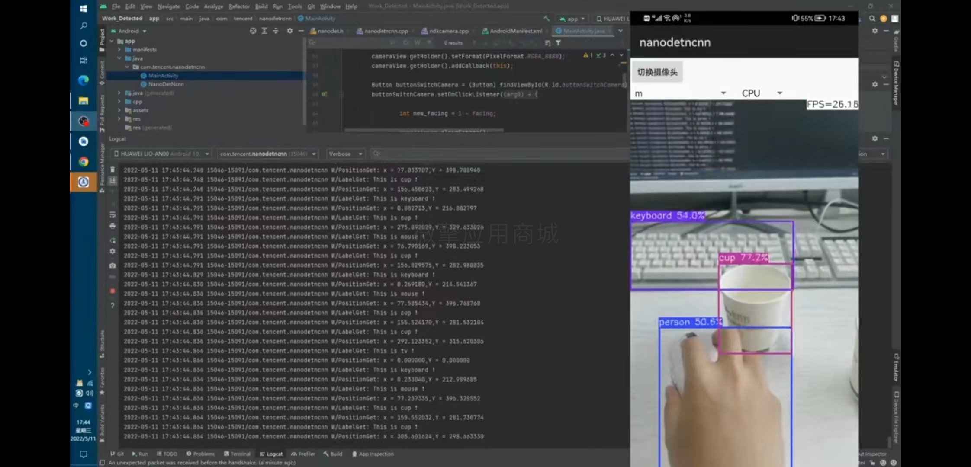971x467 pixels.
Task: Click the red stop icon in Logcat
Action: (x=113, y=291)
